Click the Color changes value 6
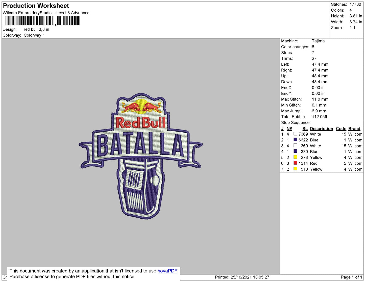Screen dimensions: 365x282 [x=313, y=47]
